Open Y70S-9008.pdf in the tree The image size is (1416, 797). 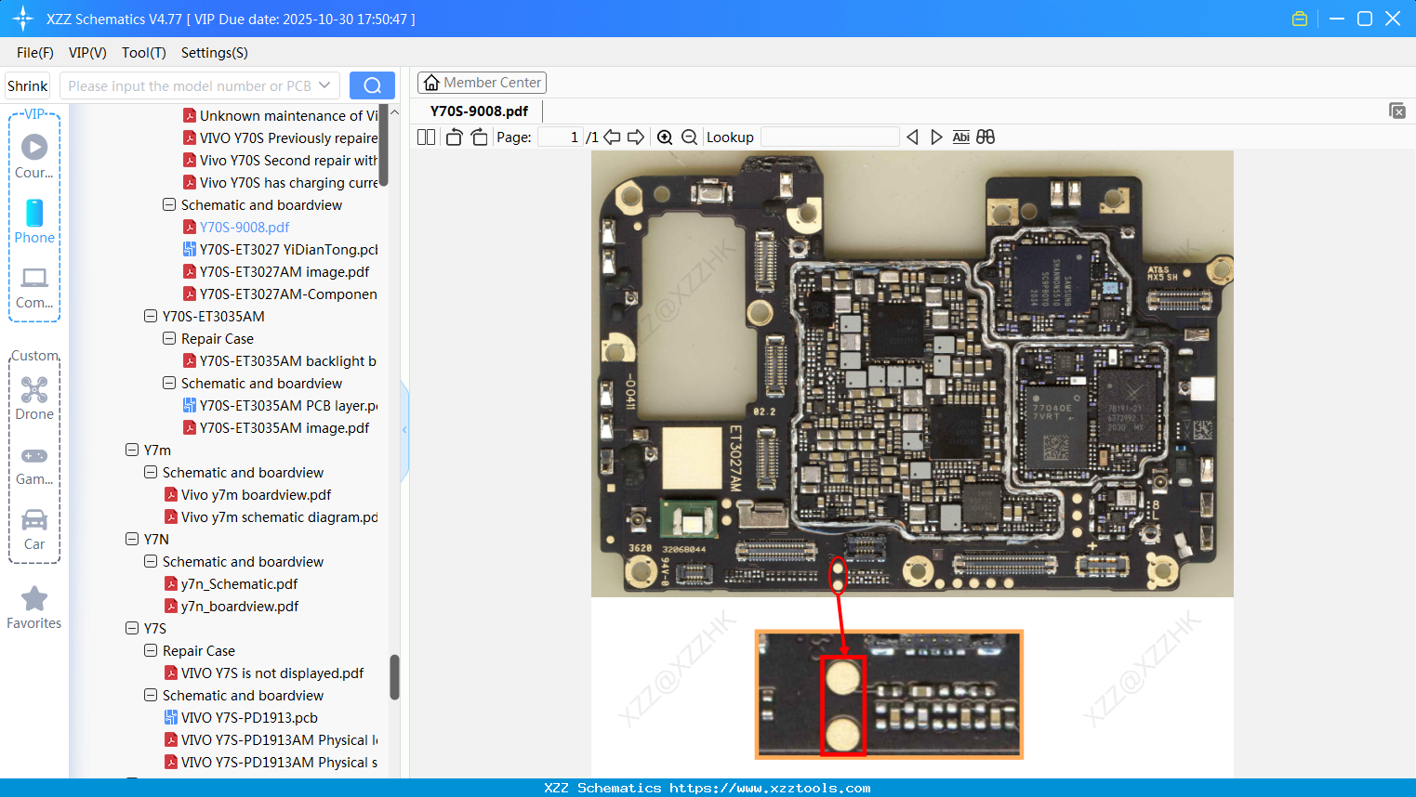click(236, 227)
